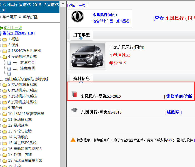
Task: Click folder icon of 14 制动系统
Action: (x=4, y=137)
